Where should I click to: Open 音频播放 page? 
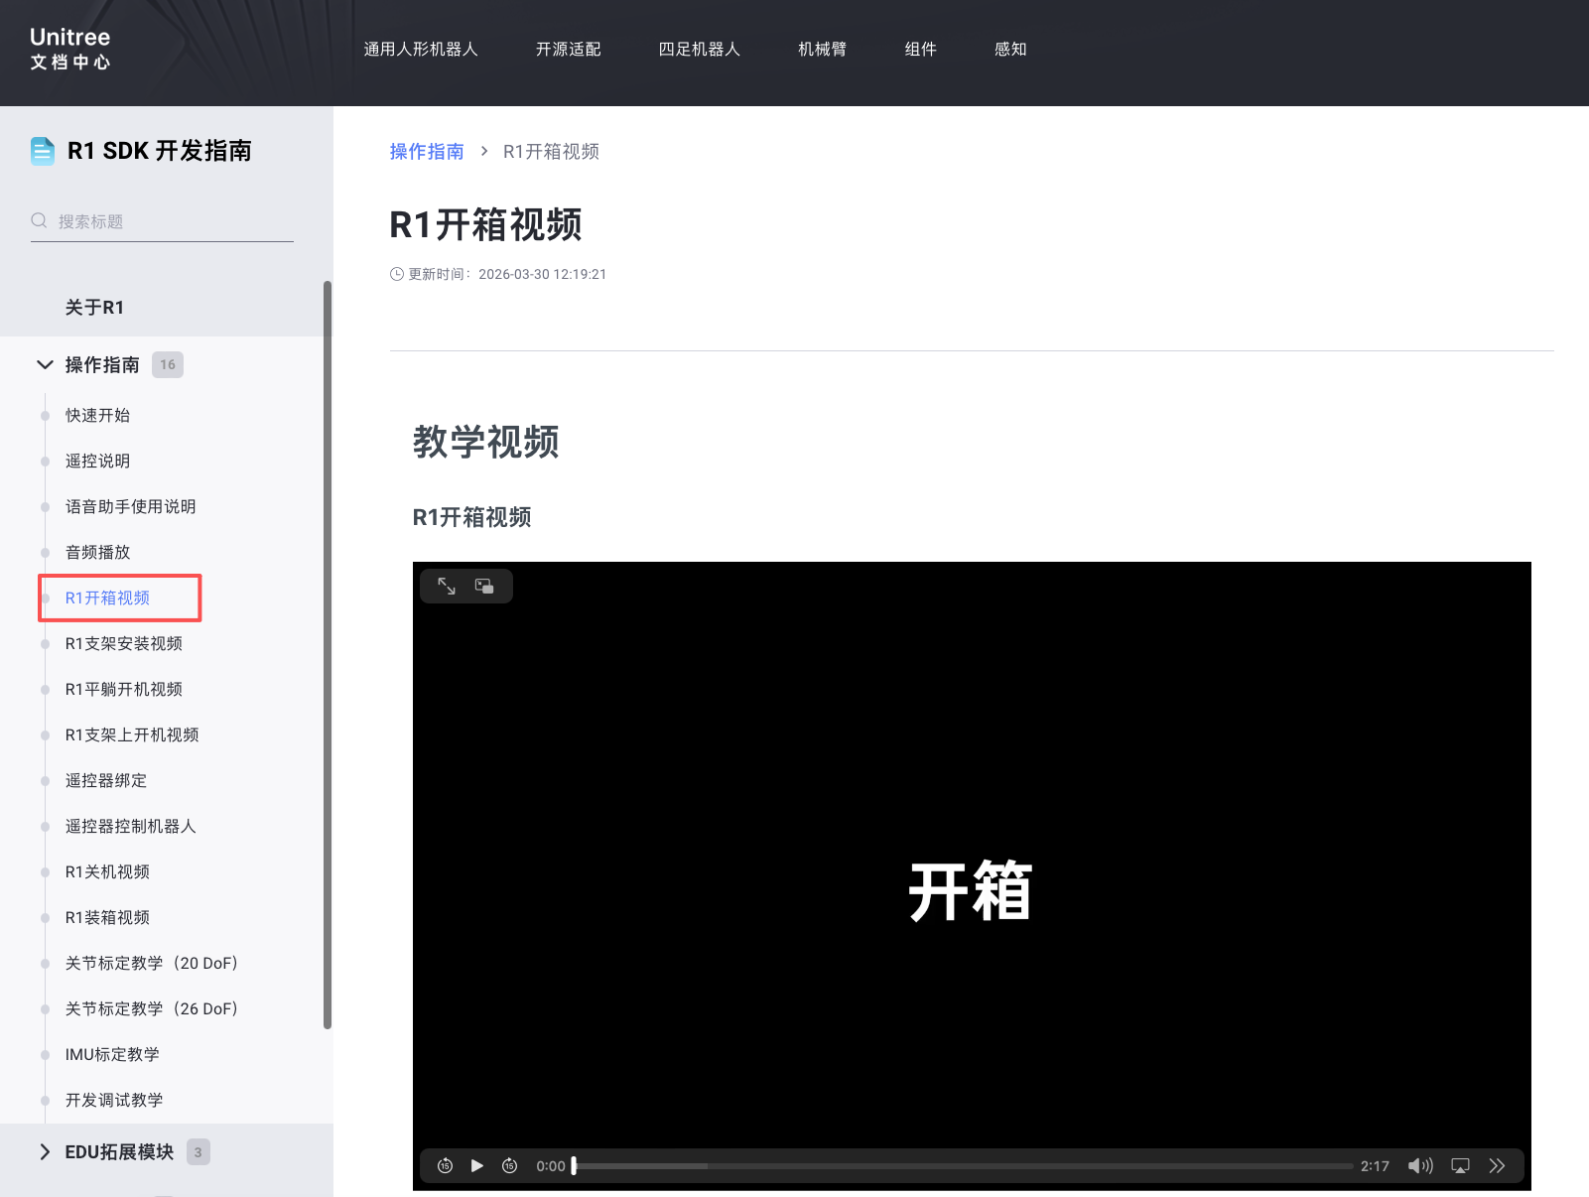(x=97, y=552)
